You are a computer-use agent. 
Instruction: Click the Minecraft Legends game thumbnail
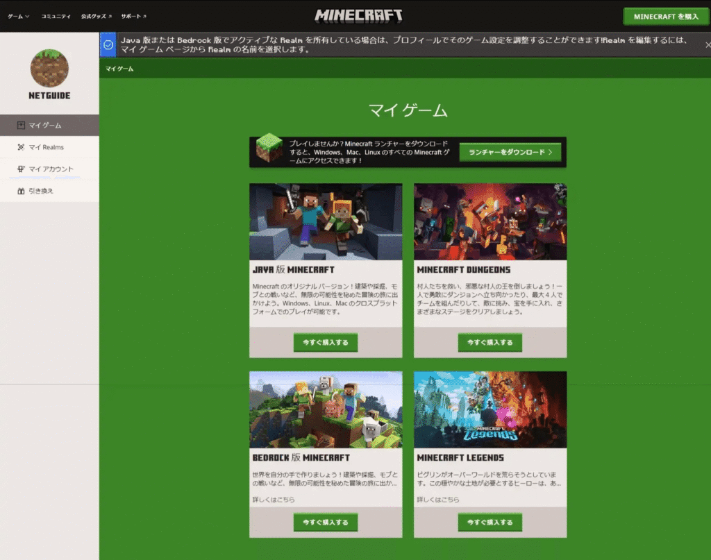pos(490,409)
